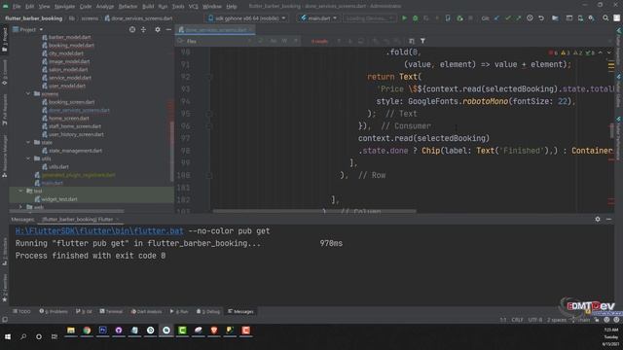Open the Windows Start menu
The image size is (623, 350).
pos(8,336)
